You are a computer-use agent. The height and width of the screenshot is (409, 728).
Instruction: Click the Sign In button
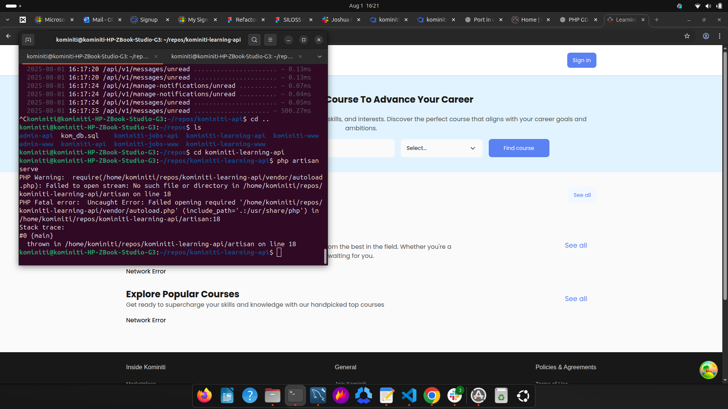click(x=581, y=60)
